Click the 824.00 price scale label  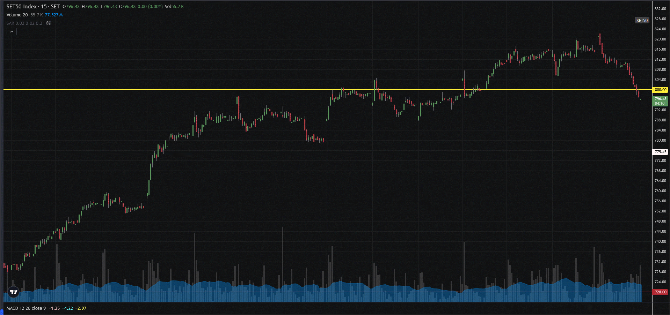(660, 29)
